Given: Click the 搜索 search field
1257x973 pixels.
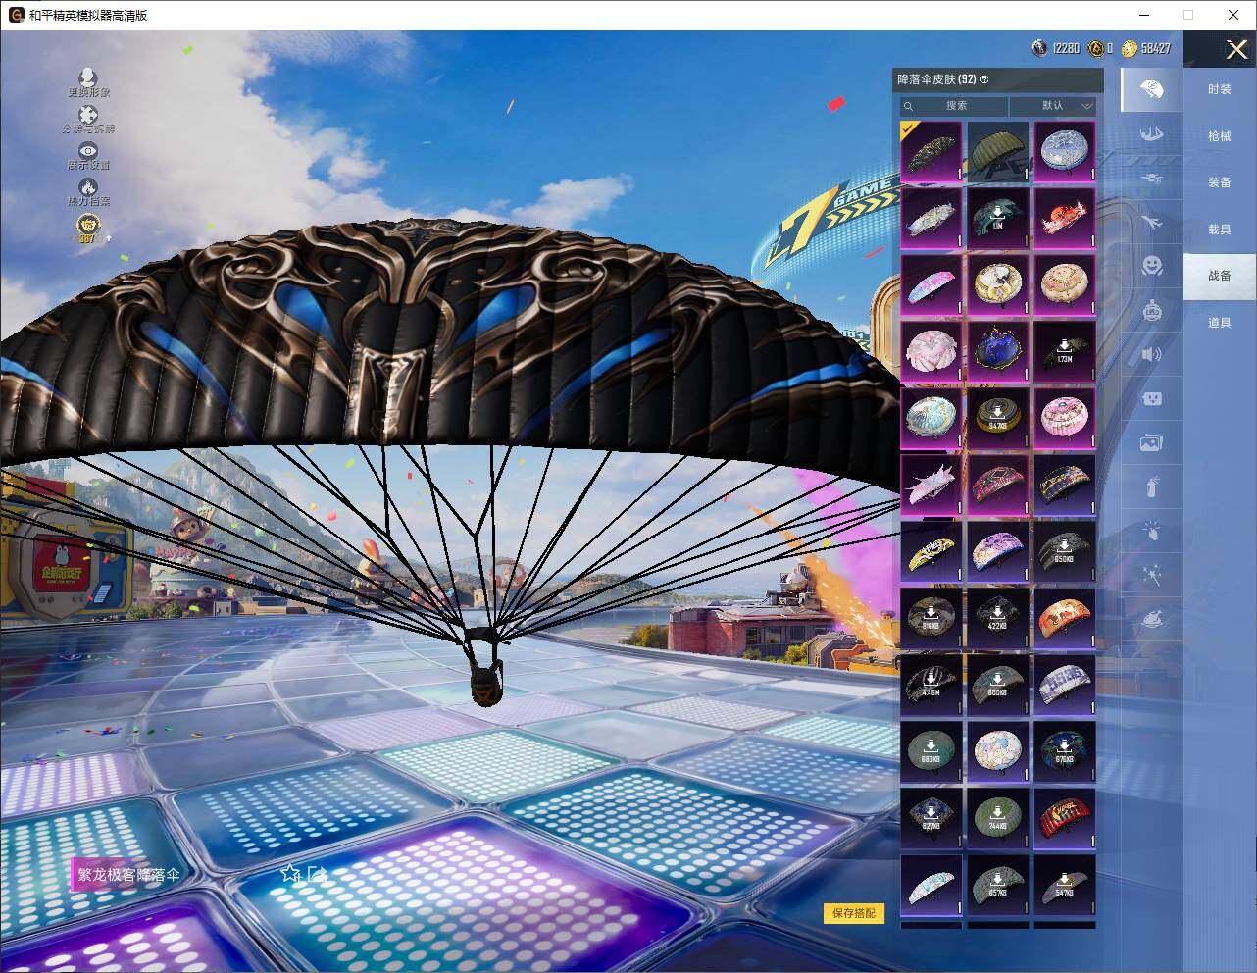Looking at the screenshot, I should [x=954, y=106].
